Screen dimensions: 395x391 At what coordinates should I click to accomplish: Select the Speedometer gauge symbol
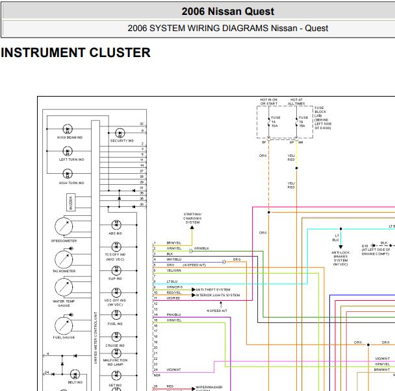(64, 226)
